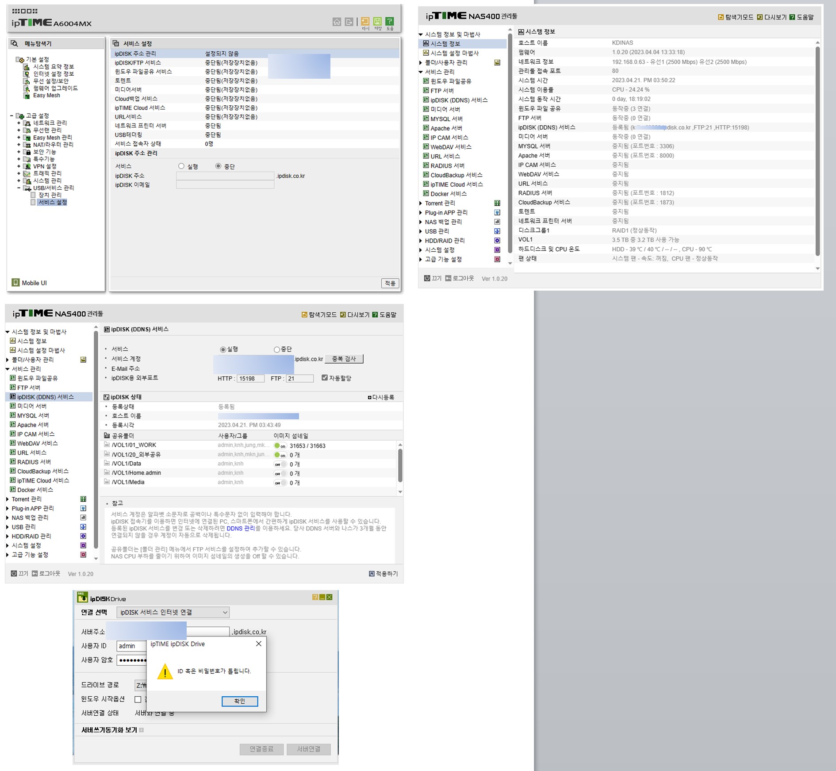Follow the DDNS 관리 link in the 참고 text
The height and width of the screenshot is (771, 836).
241,528
